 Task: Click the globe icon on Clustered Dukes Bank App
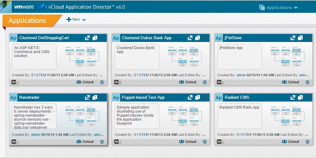coord(205,82)
